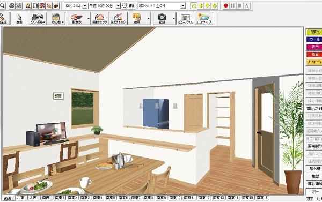Image resolution: width=322 pixels, height=202 pixels.
Task: Click the red 積算 button
Action: point(314,54)
